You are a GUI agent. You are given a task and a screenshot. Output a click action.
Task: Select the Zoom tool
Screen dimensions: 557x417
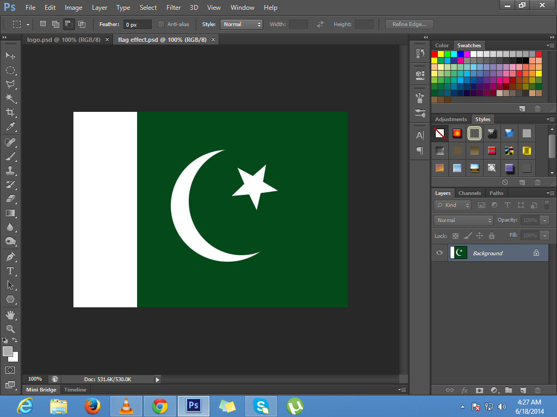(10, 328)
